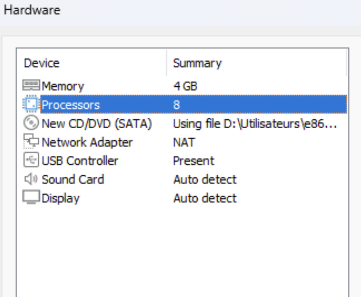
Task: Select the Sound Card device name
Action: tap(73, 179)
